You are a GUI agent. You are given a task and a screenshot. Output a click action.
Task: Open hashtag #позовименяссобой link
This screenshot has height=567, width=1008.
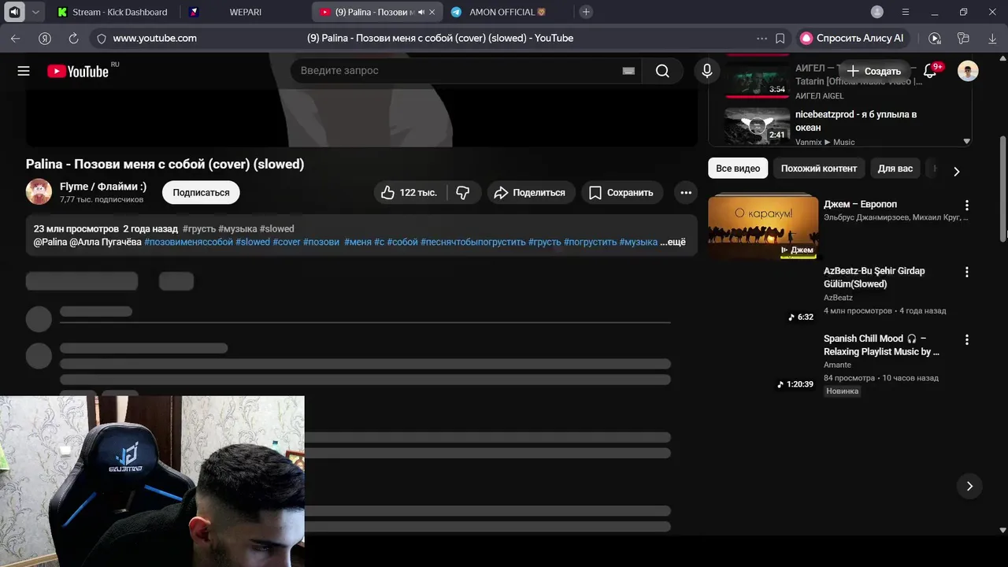pyautogui.click(x=189, y=242)
